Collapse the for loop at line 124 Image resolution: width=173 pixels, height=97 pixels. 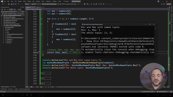pyautogui.click(x=42, y=19)
